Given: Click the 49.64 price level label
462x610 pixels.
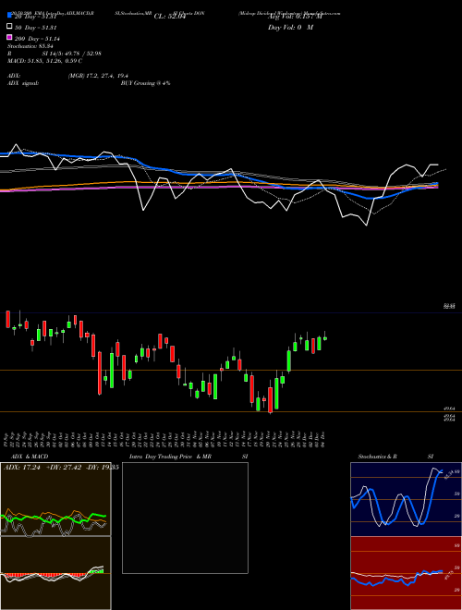Looking at the screenshot, I should pyautogui.click(x=449, y=409).
